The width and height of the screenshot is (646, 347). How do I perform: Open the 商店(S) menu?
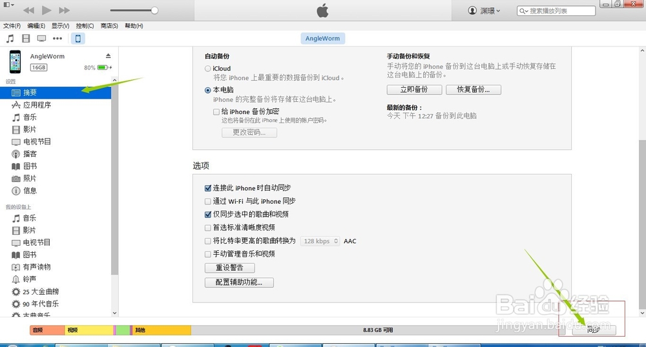[x=109, y=26]
